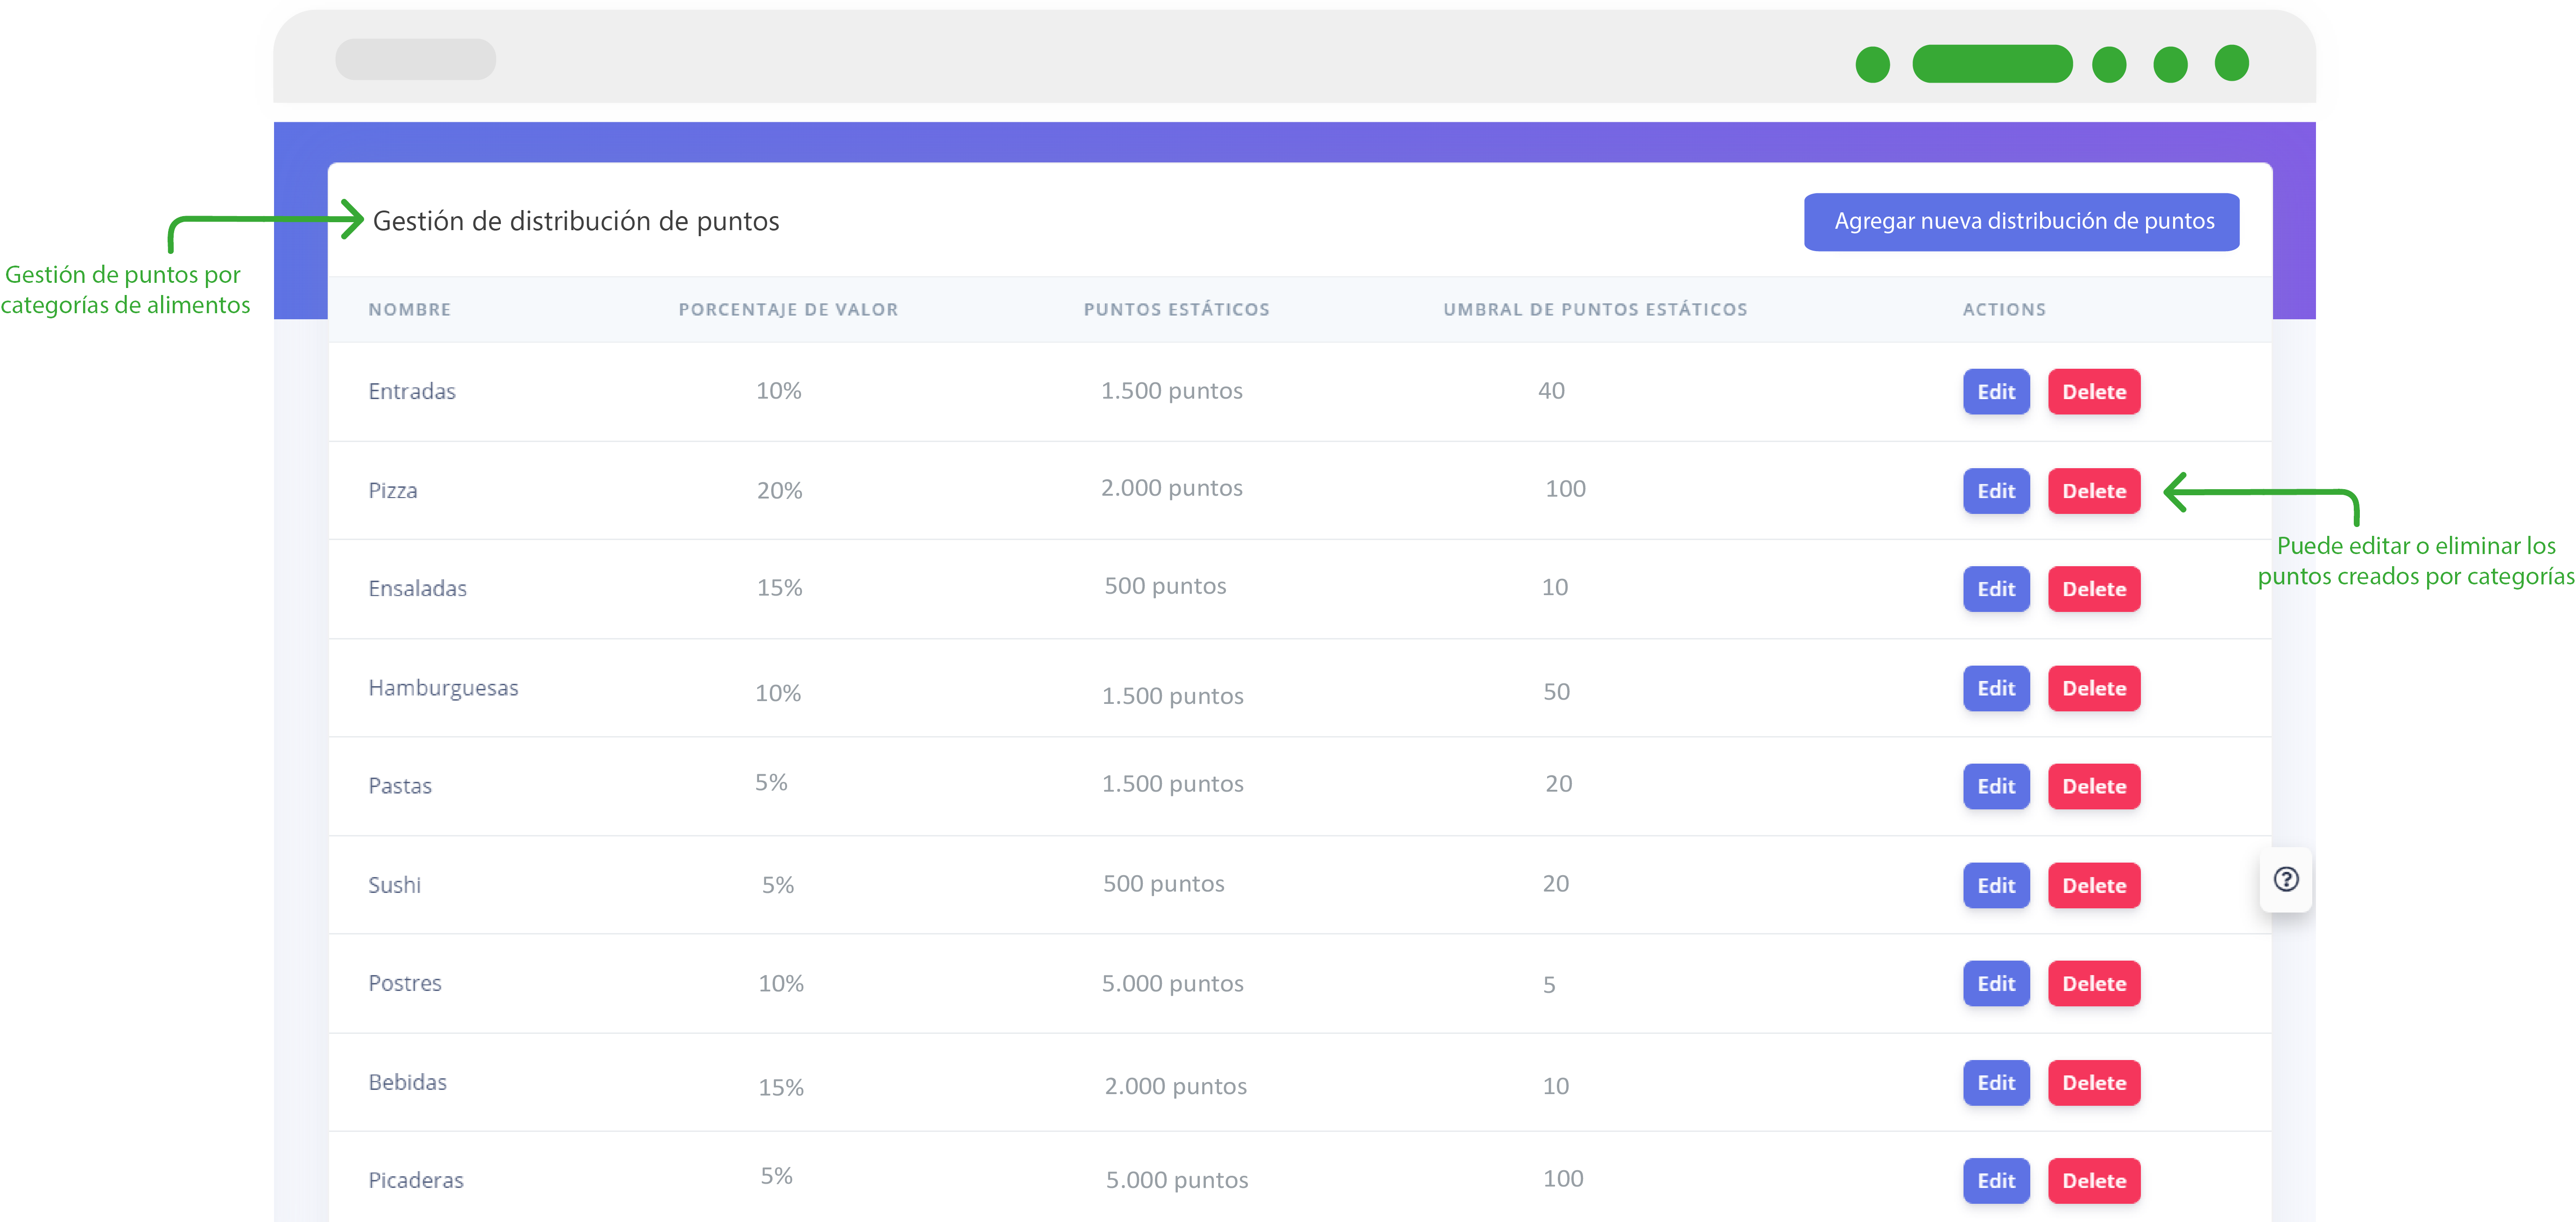Delete the Postres entry
Screen dimensions: 2576x1222
point(2094,983)
